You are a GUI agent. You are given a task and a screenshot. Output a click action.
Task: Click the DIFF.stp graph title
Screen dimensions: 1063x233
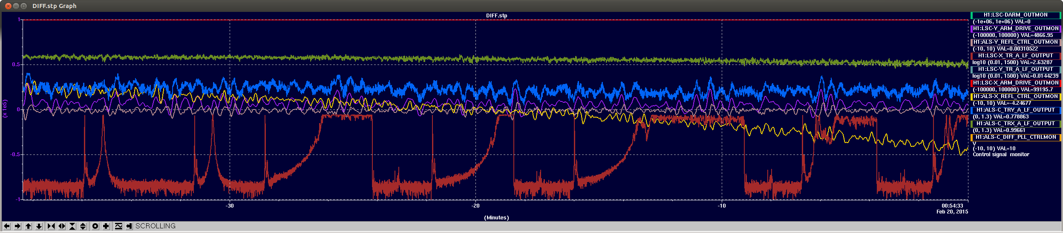pos(496,16)
